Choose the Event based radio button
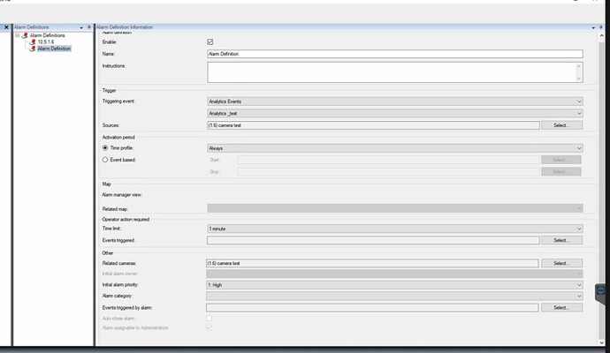 (x=106, y=160)
